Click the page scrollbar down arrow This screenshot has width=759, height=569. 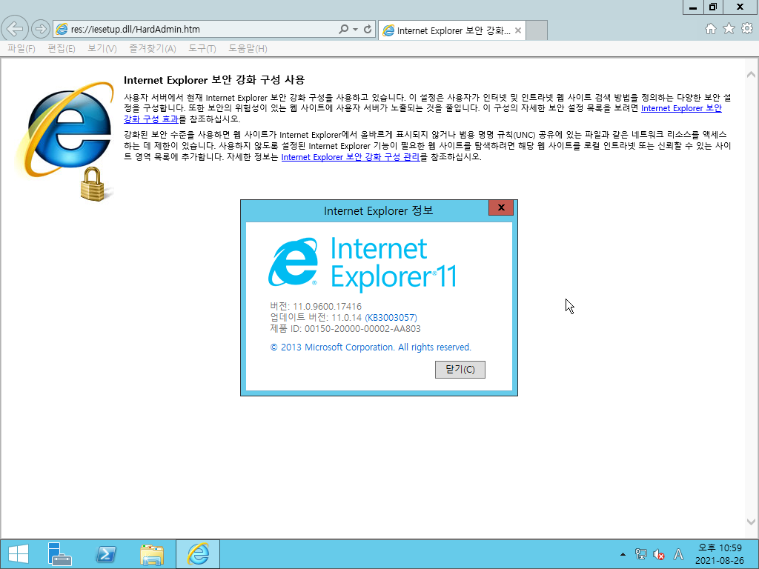coord(751,522)
